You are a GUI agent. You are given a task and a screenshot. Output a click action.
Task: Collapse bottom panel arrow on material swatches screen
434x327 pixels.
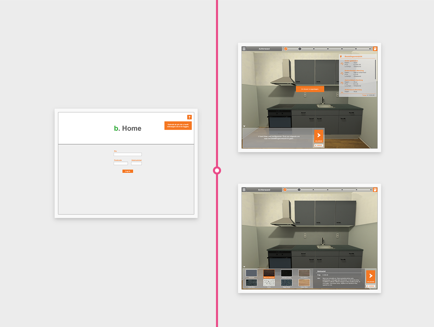[244, 267]
